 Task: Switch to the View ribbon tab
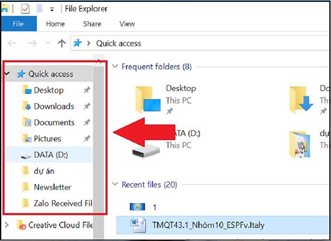point(127,23)
